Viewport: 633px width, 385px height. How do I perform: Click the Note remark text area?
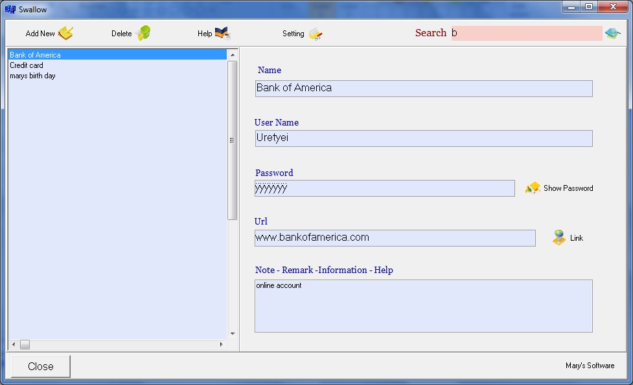[x=423, y=305]
